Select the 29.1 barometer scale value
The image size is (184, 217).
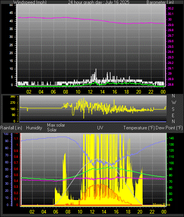pos(171,68)
